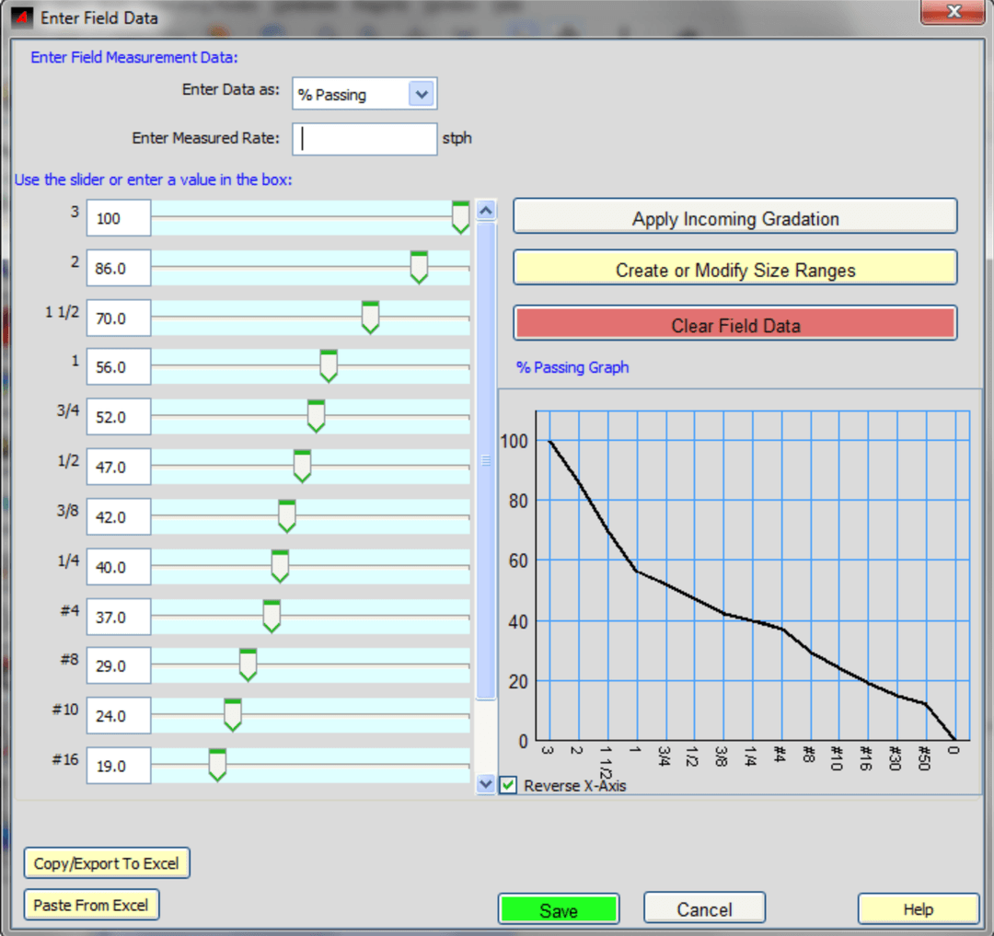Screen dimensions: 994x936
Task: Cancel the field data entry
Action: pos(704,909)
